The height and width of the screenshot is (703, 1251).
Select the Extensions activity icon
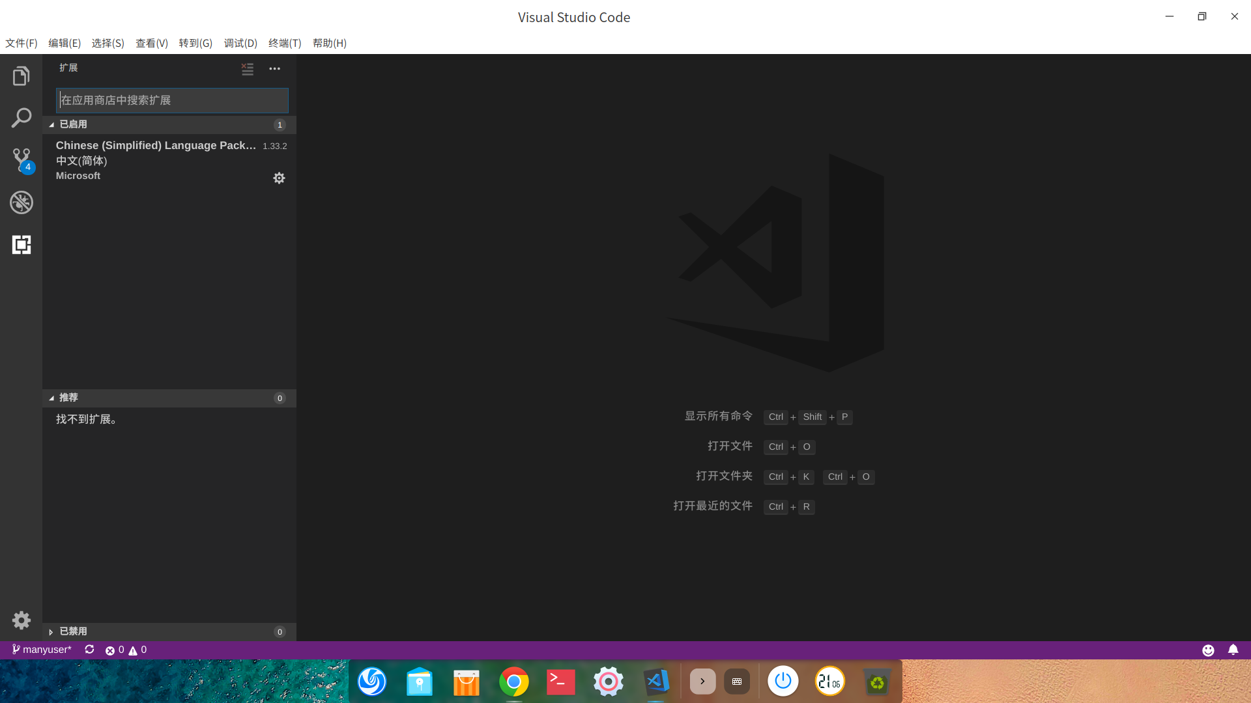click(21, 245)
